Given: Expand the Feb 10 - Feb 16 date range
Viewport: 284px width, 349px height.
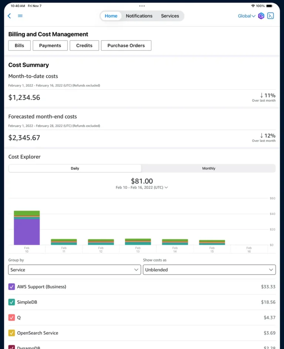Looking at the screenshot, I should (x=142, y=187).
